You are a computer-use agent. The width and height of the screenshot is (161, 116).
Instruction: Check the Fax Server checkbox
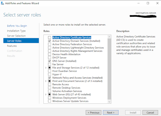50,64
